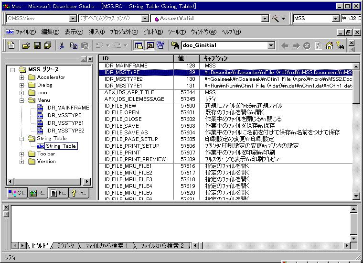Click the Stop circle icon
The image size is (363, 263).
[x=307, y=45]
